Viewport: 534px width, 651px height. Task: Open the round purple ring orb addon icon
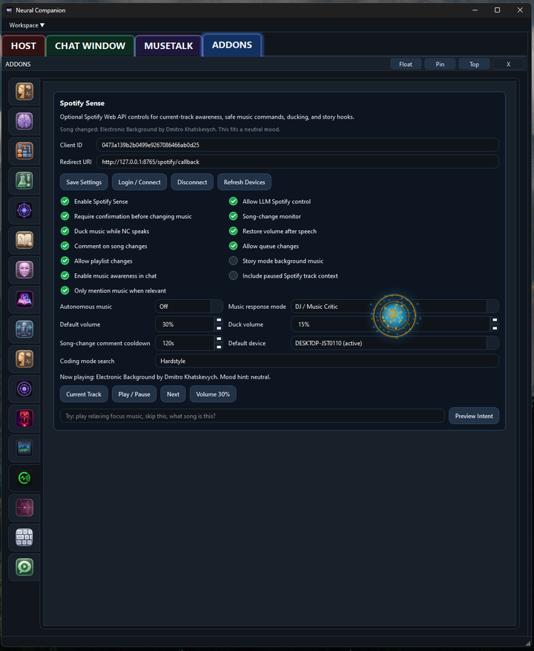coord(24,389)
